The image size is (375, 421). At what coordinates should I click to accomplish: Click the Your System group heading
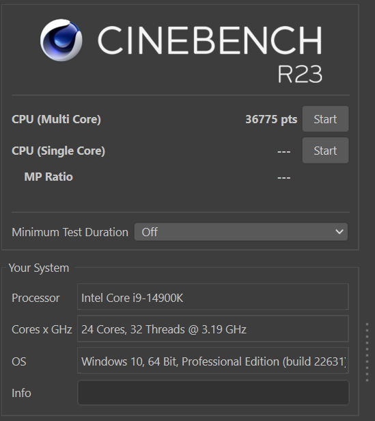[x=39, y=268]
